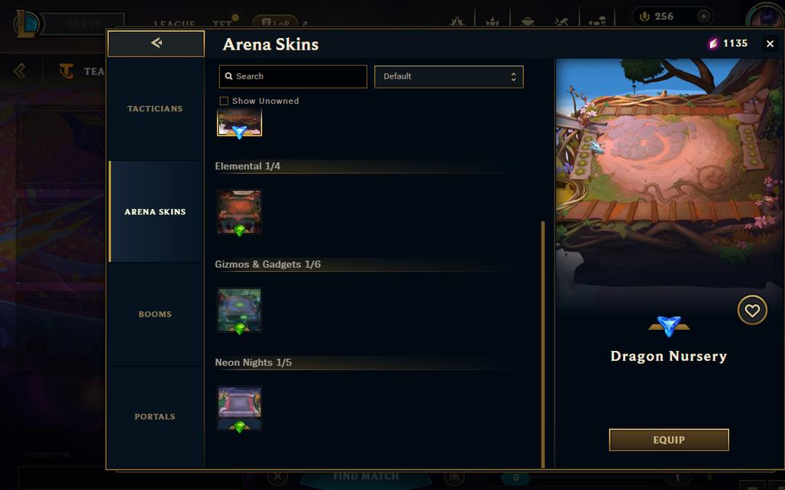This screenshot has height=490, width=785.
Task: Open the Tacticians tab
Action: click(155, 108)
